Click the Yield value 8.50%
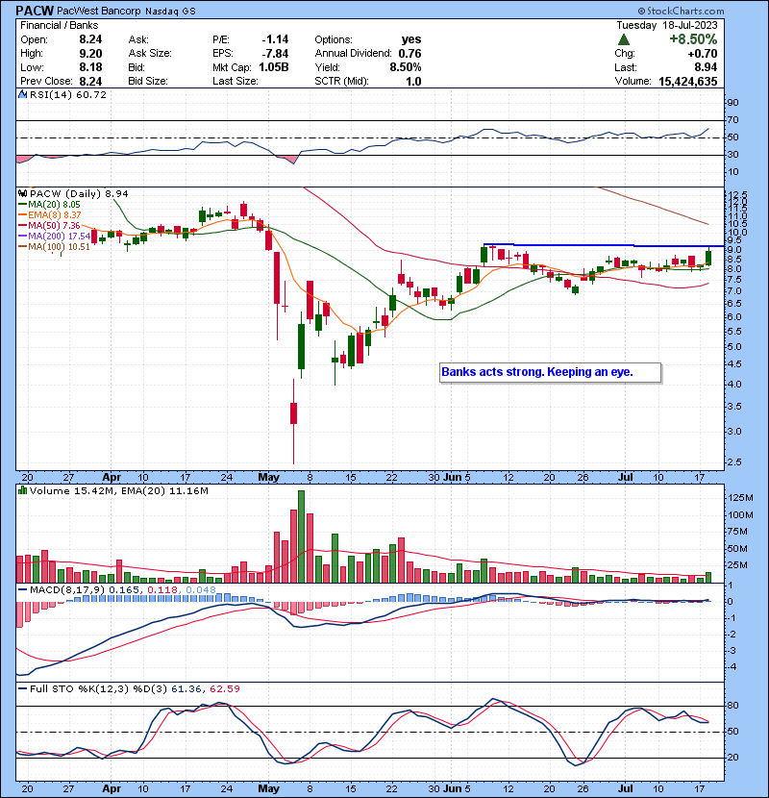 pyautogui.click(x=406, y=67)
